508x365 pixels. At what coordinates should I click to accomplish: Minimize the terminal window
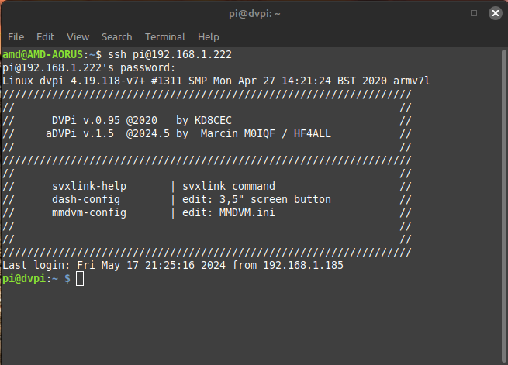tap(452, 13)
